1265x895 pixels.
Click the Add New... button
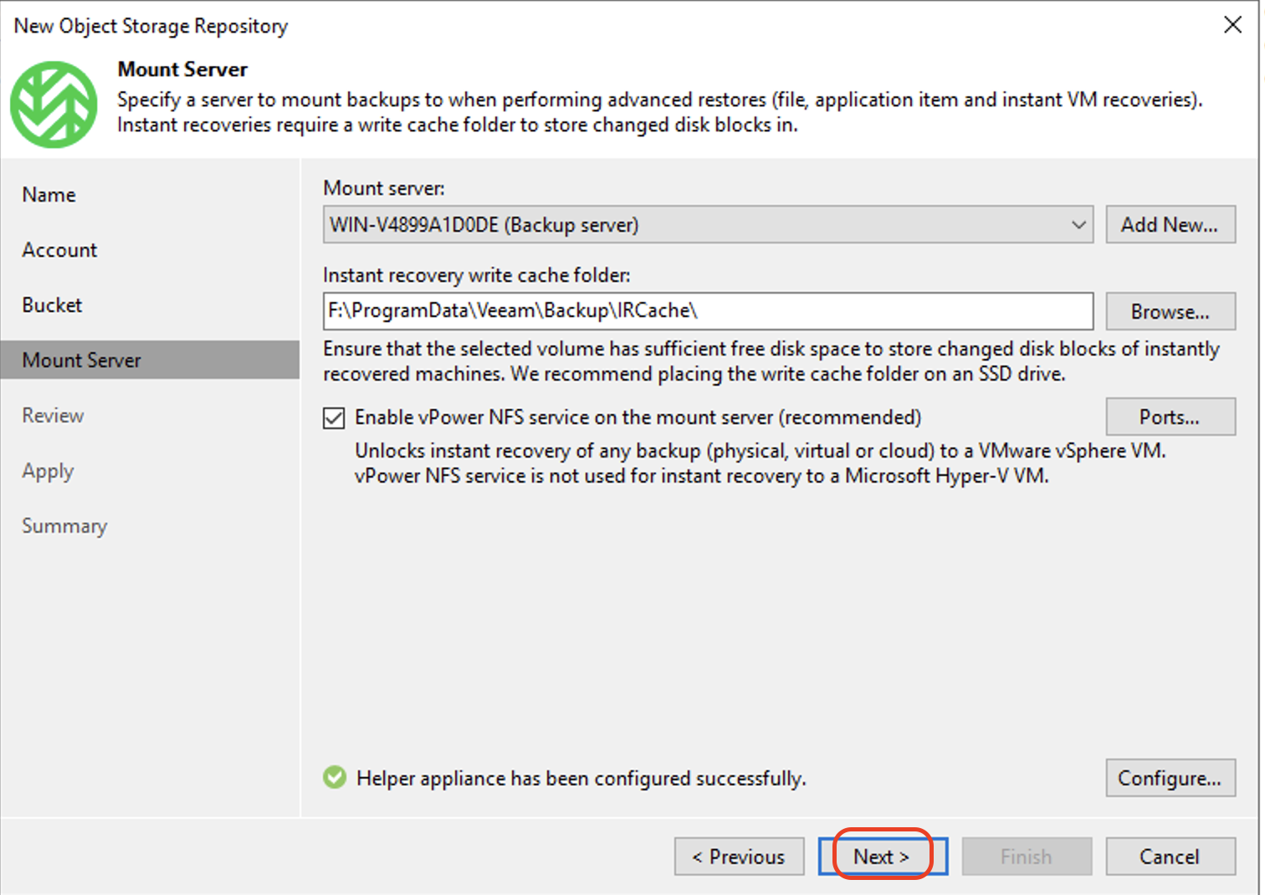coord(1170,225)
